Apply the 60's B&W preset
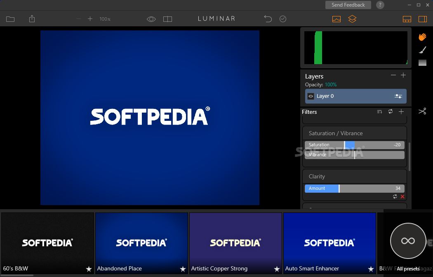433x277 pixels. 48,243
